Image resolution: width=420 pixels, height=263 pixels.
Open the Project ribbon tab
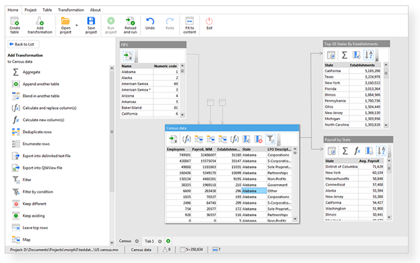click(30, 10)
